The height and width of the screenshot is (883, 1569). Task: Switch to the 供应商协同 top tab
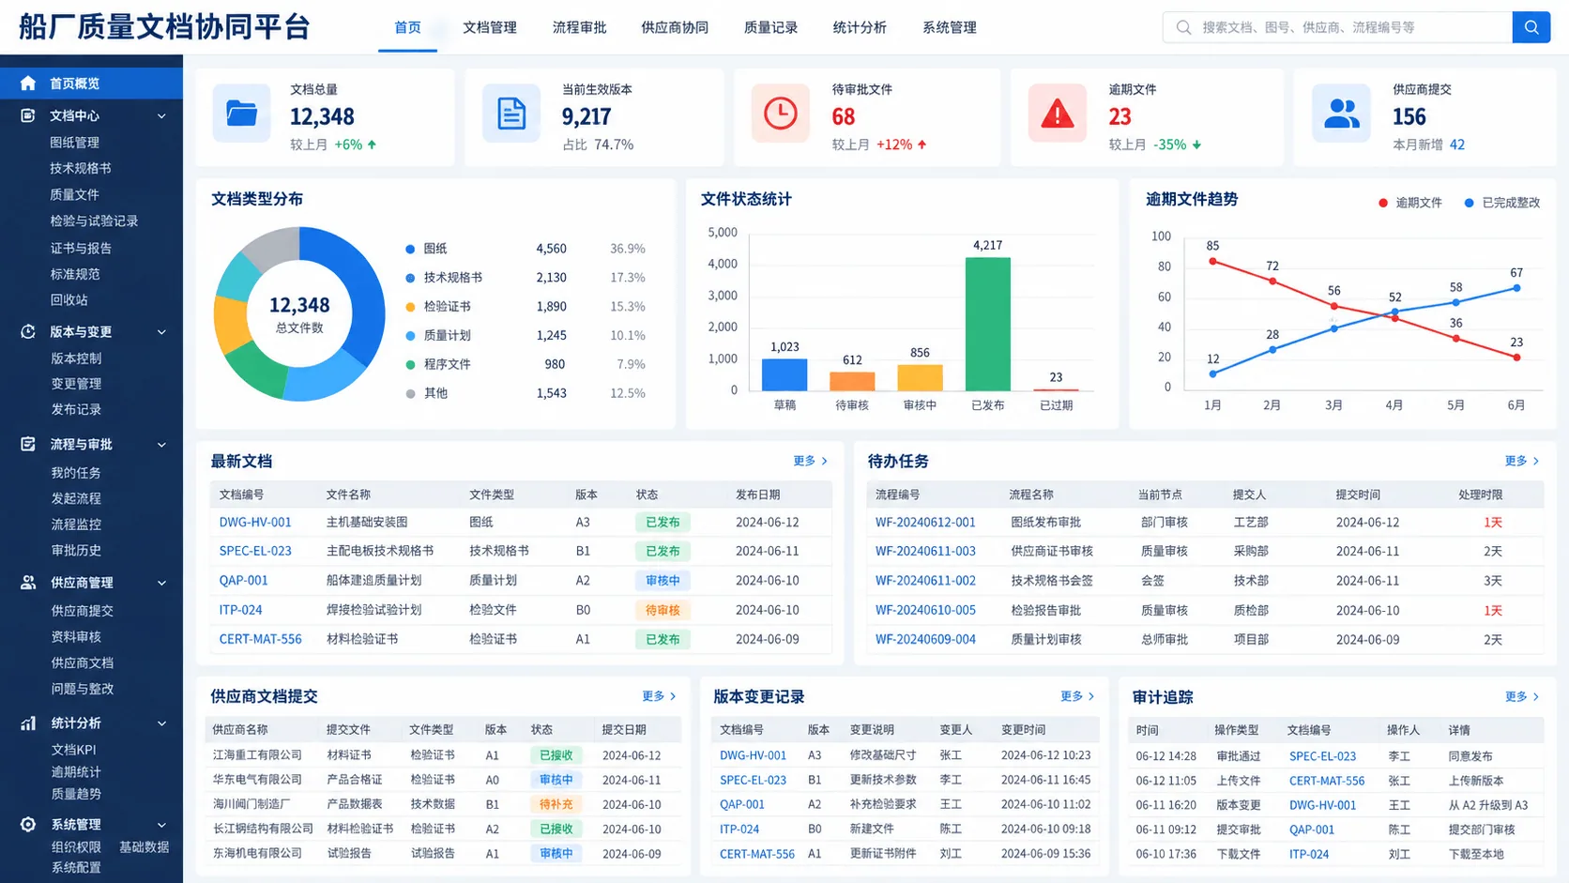(x=675, y=27)
